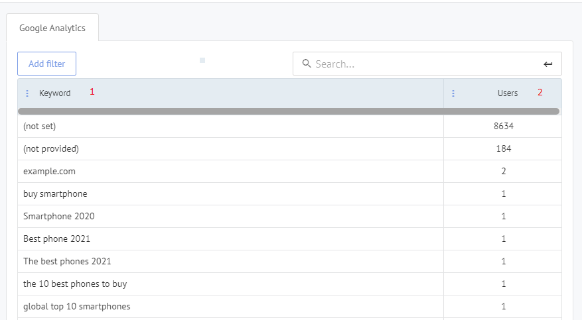Click the enter arrow icon in search
This screenshot has height=320, width=582.
tap(548, 64)
